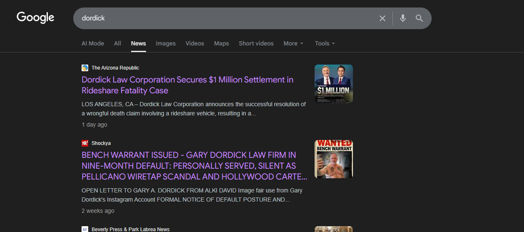This screenshot has height=232, width=524.
Task: Click the Wanted Bench Warrant thumbnail
Action: (333, 159)
